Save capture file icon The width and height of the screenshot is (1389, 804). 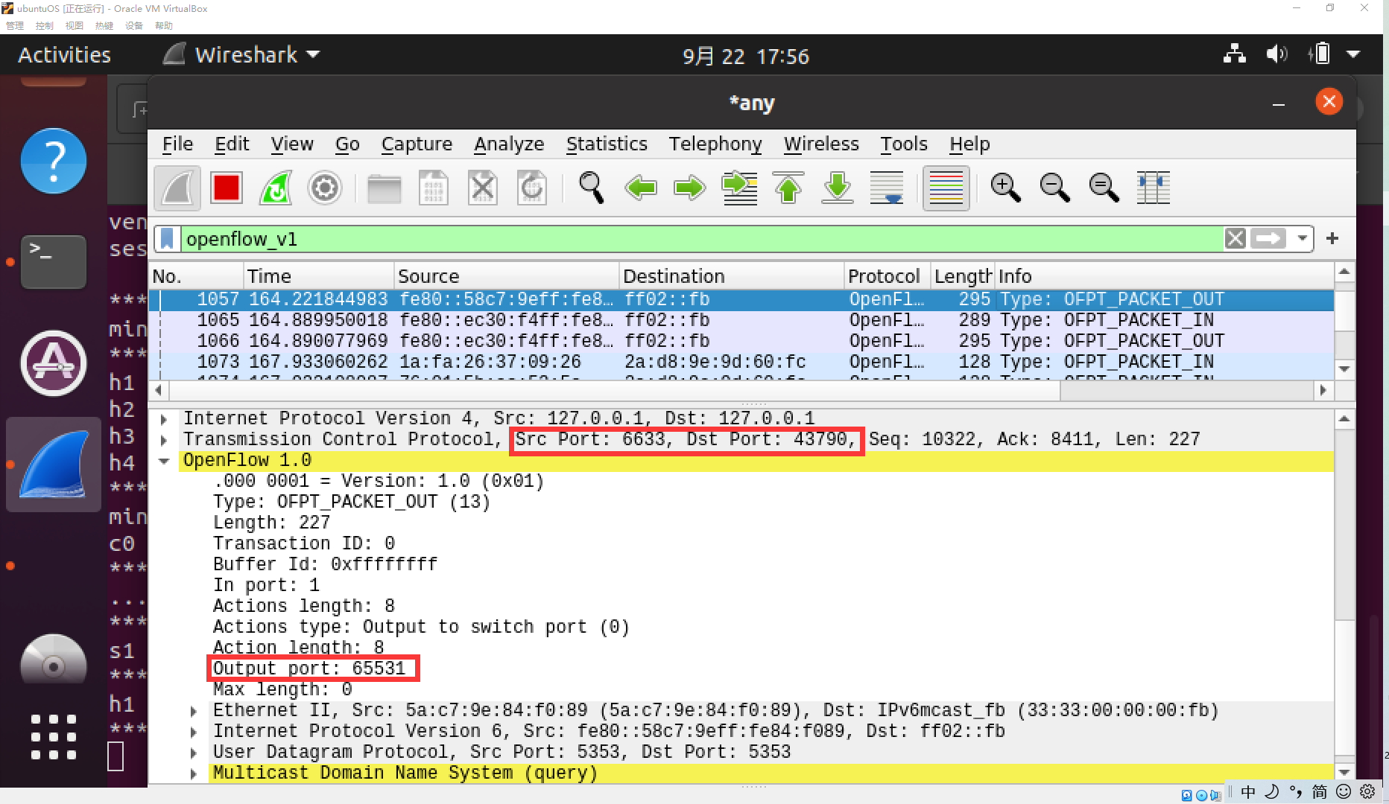pos(434,188)
